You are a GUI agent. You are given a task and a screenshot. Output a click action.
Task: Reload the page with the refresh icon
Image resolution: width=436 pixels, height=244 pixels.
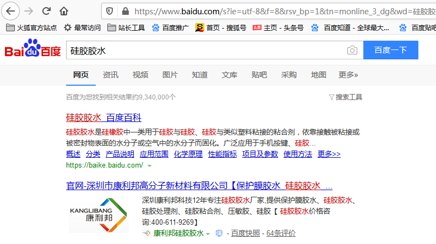(x=47, y=11)
